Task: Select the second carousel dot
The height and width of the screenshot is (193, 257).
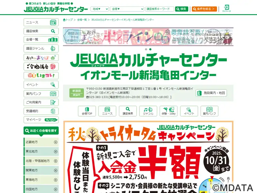Action: (x=150, y=49)
